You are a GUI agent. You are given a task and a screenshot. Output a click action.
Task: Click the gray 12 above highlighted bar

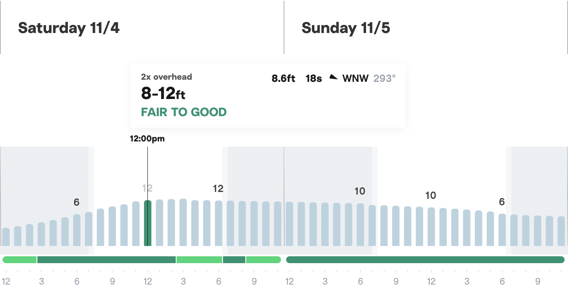pos(147,188)
